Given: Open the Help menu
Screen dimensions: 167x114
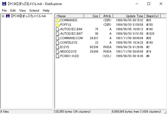Looking at the screenshot, I should tap(46, 11).
